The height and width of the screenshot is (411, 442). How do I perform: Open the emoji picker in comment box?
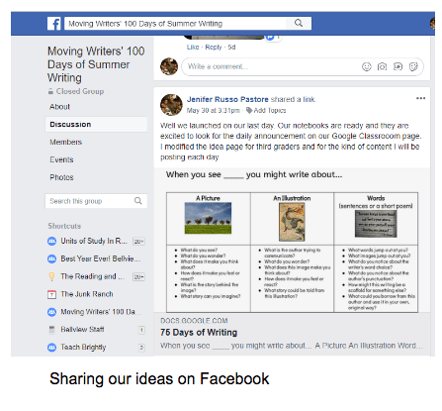pyautogui.click(x=367, y=66)
